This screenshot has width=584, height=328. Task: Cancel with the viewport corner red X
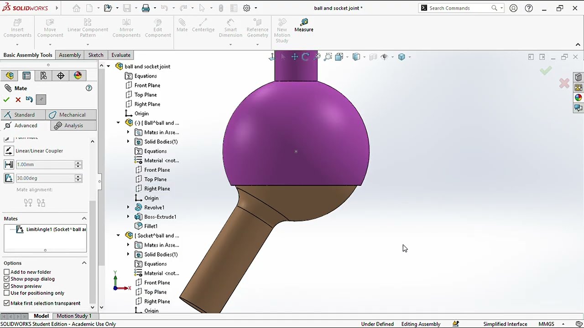tap(564, 83)
